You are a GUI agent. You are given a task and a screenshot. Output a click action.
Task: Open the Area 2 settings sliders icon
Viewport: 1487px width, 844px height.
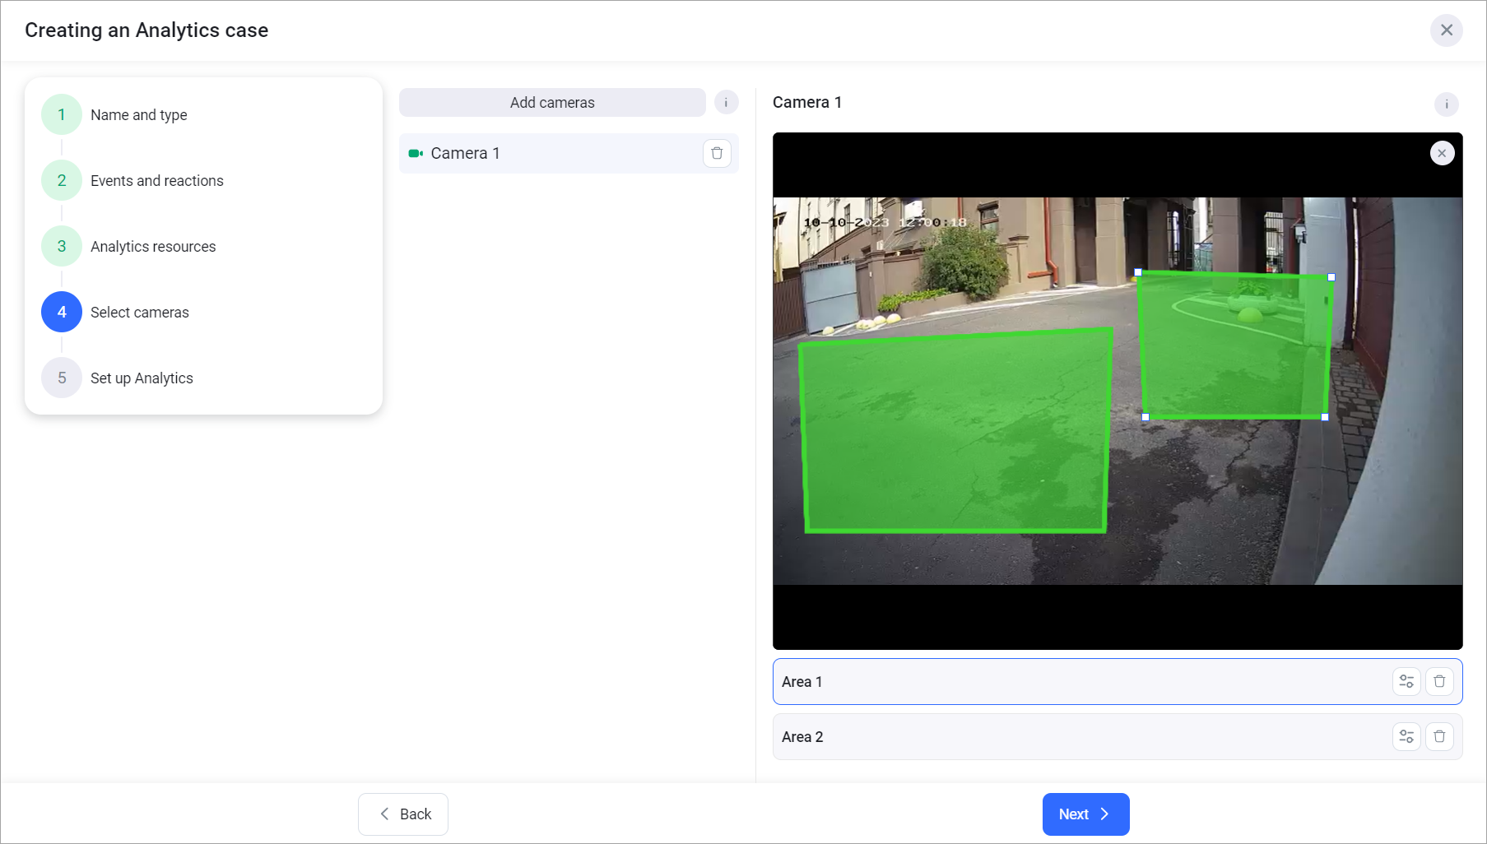(x=1406, y=737)
